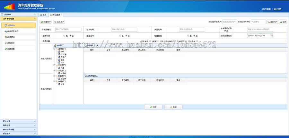Check the 汽车美容 checkbox
Screen dimensions: 289x138
(150, 41)
